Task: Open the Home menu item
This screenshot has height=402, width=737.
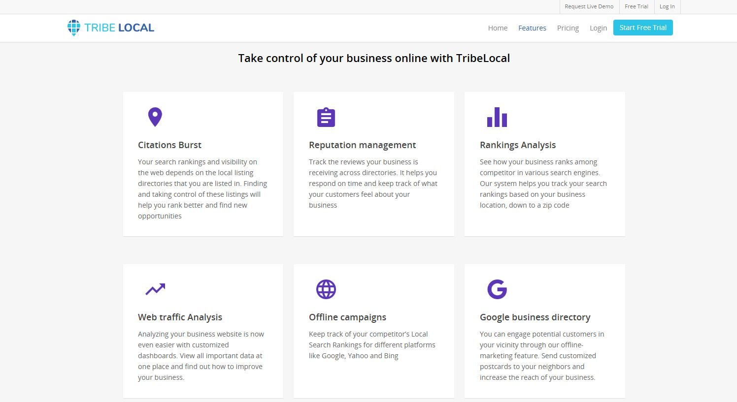Action: [x=498, y=28]
